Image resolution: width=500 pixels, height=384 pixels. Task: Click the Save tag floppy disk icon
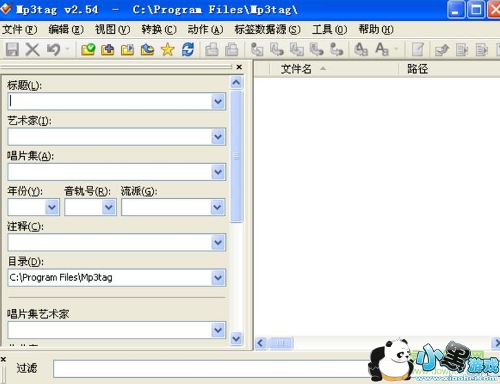pos(12,50)
